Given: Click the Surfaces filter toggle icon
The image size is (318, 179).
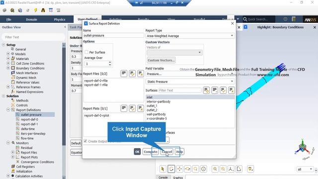Looking at the screenshot, I should click(206, 90).
